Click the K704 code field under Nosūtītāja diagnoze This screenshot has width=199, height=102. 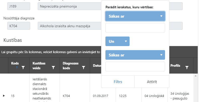pyautogui.click(x=19, y=26)
